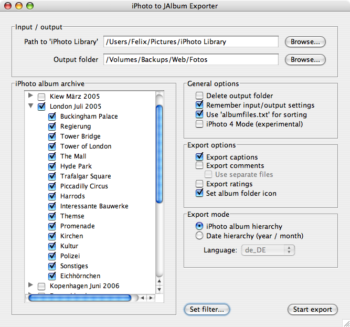Select the Kiew März 2005 row
Image resolution: width=350 pixels, height=327 pixels.
click(75, 97)
